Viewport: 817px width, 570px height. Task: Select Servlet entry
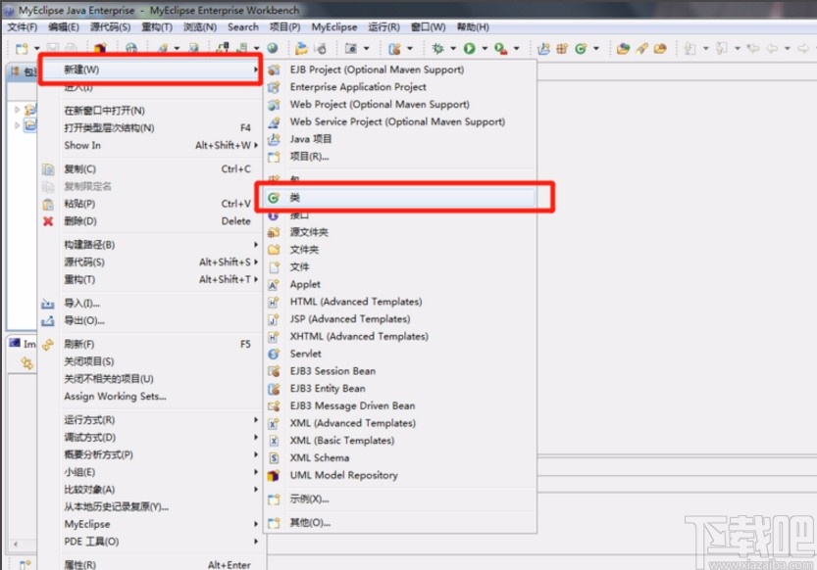tap(399, 354)
